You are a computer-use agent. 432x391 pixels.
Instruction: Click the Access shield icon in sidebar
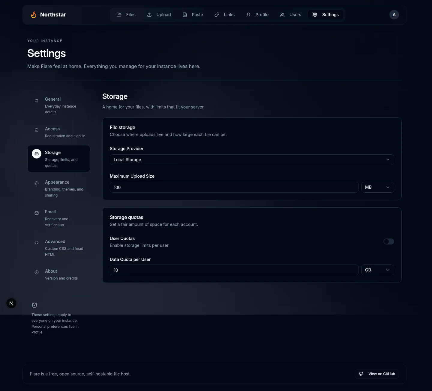37,130
